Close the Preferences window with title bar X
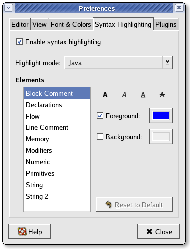 click(179, 8)
